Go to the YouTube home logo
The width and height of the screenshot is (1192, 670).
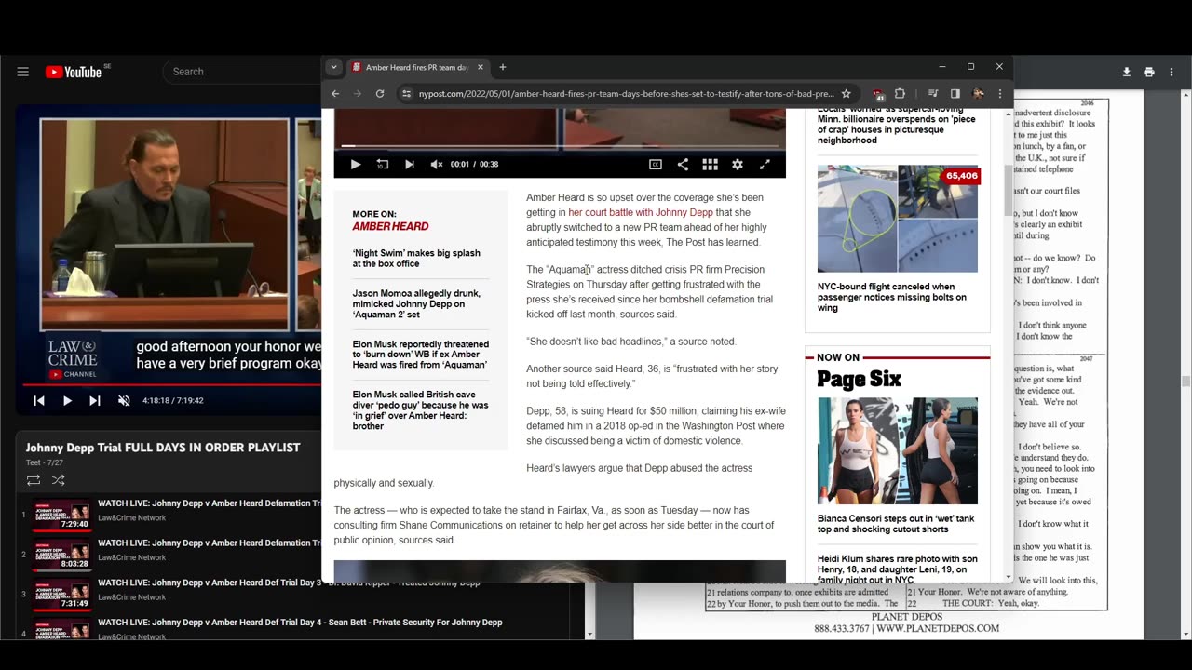(x=73, y=72)
